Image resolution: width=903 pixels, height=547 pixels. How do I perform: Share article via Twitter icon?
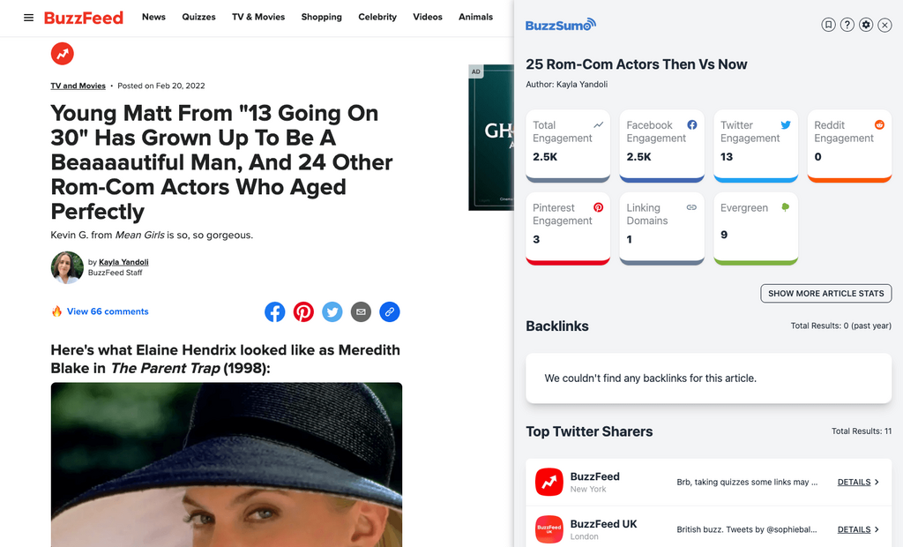tap(332, 311)
